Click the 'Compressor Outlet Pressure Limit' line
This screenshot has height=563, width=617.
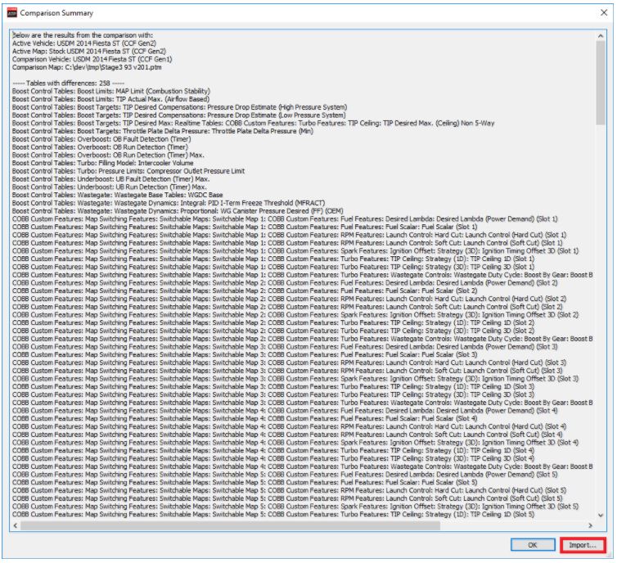(128, 171)
